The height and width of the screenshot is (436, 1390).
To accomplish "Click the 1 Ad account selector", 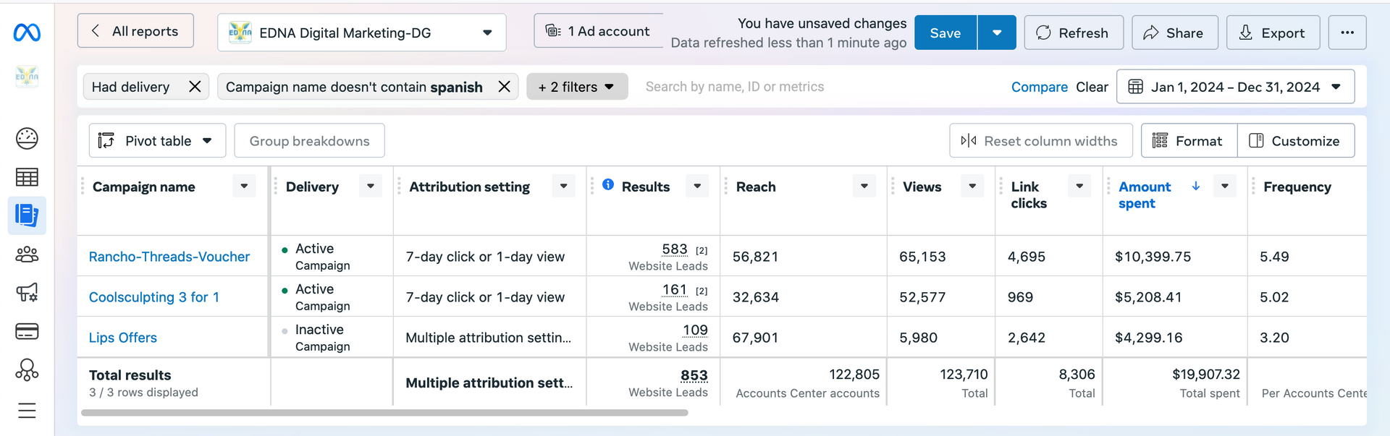I will pos(598,31).
